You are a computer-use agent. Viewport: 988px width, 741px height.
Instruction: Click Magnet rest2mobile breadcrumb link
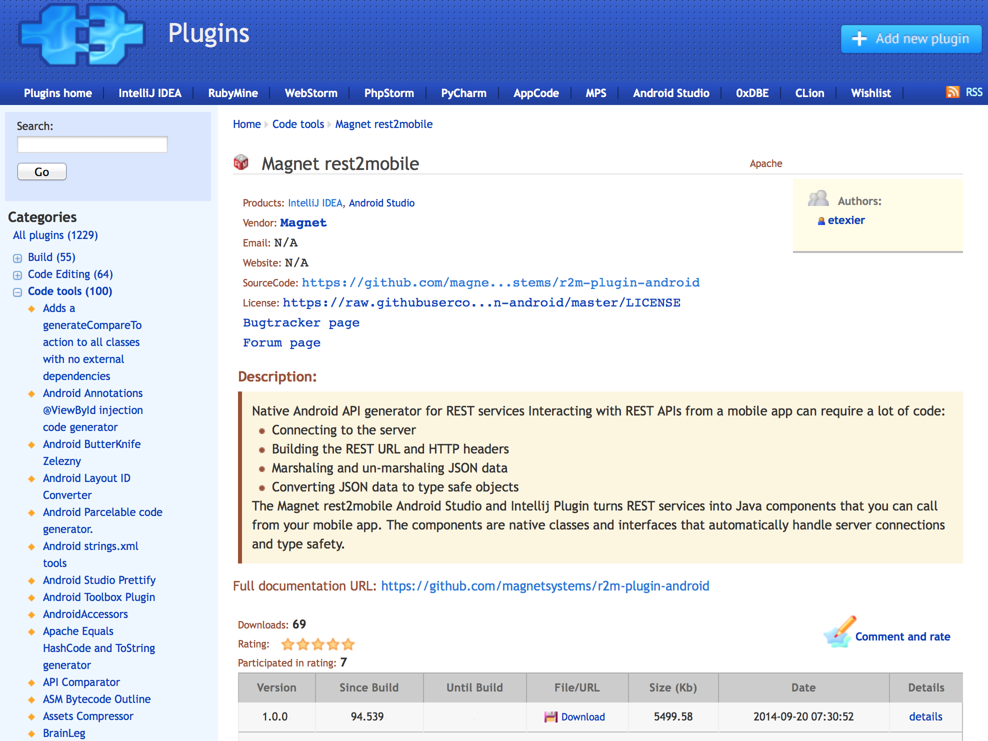[384, 124]
